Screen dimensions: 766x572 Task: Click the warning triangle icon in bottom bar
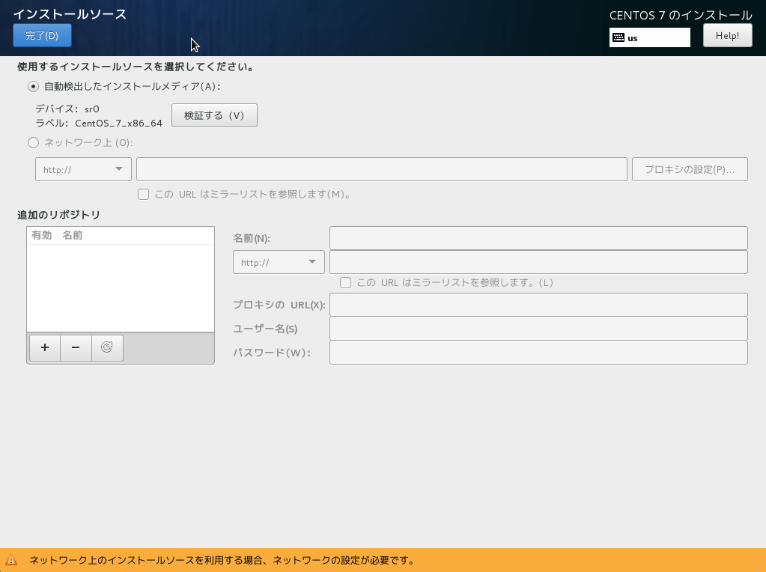point(10,560)
